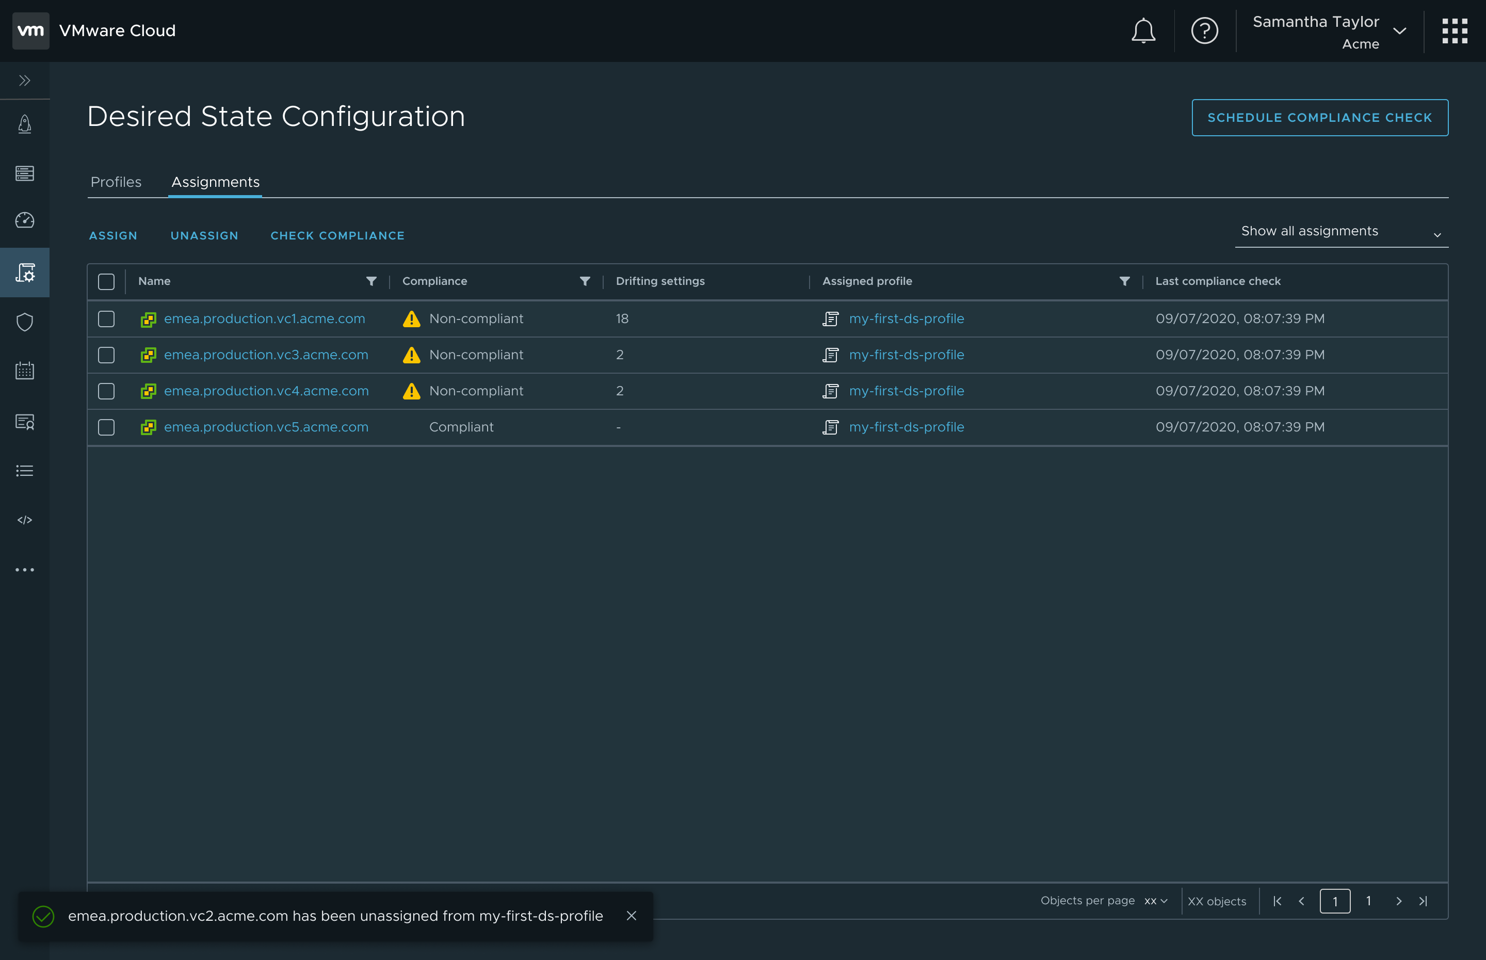The height and width of the screenshot is (960, 1486).
Task: Open emea.production.vc5.acme.com link
Action: coord(266,427)
